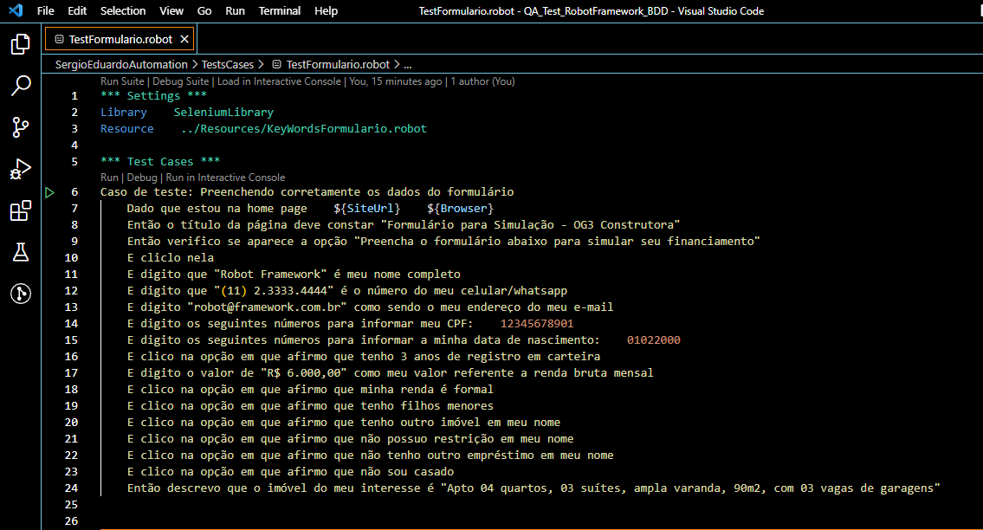This screenshot has width=983, height=530.
Task: Open the Extensions view icon
Action: point(20,210)
